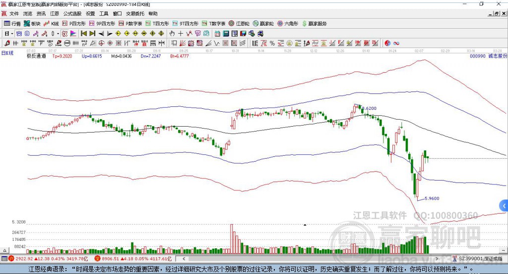Open the 江恩轮 tool
The width and height of the screenshot is (508, 274).
(239, 24)
